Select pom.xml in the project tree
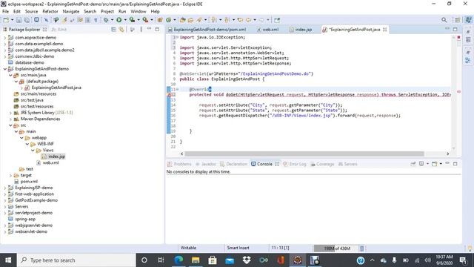 (29, 182)
